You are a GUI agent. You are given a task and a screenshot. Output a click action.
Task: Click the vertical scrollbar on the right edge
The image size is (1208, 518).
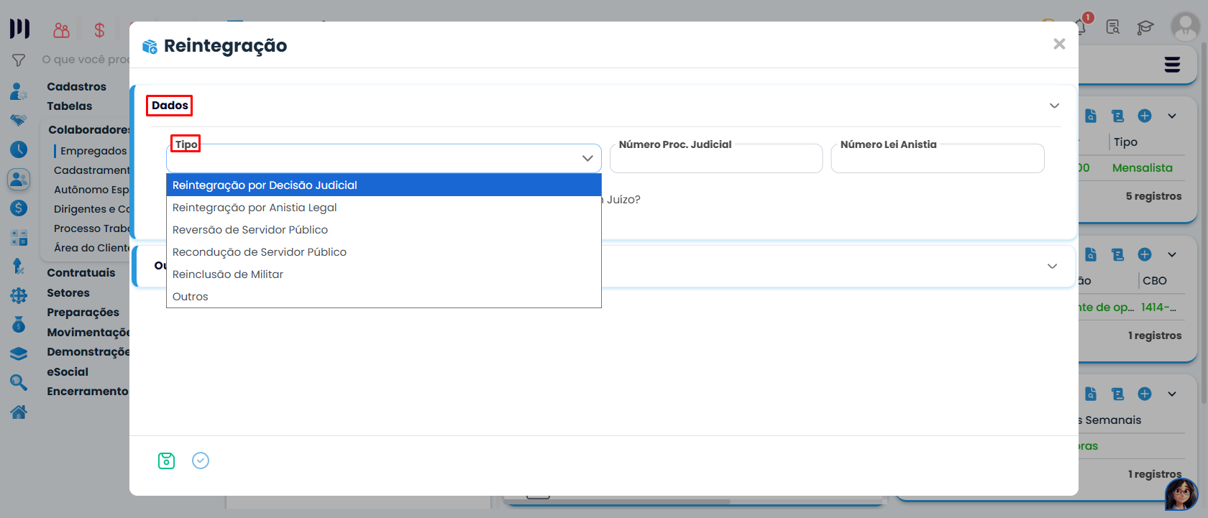pos(1204,223)
